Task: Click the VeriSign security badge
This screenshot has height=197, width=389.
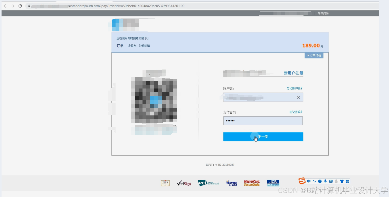Action: pos(184,183)
